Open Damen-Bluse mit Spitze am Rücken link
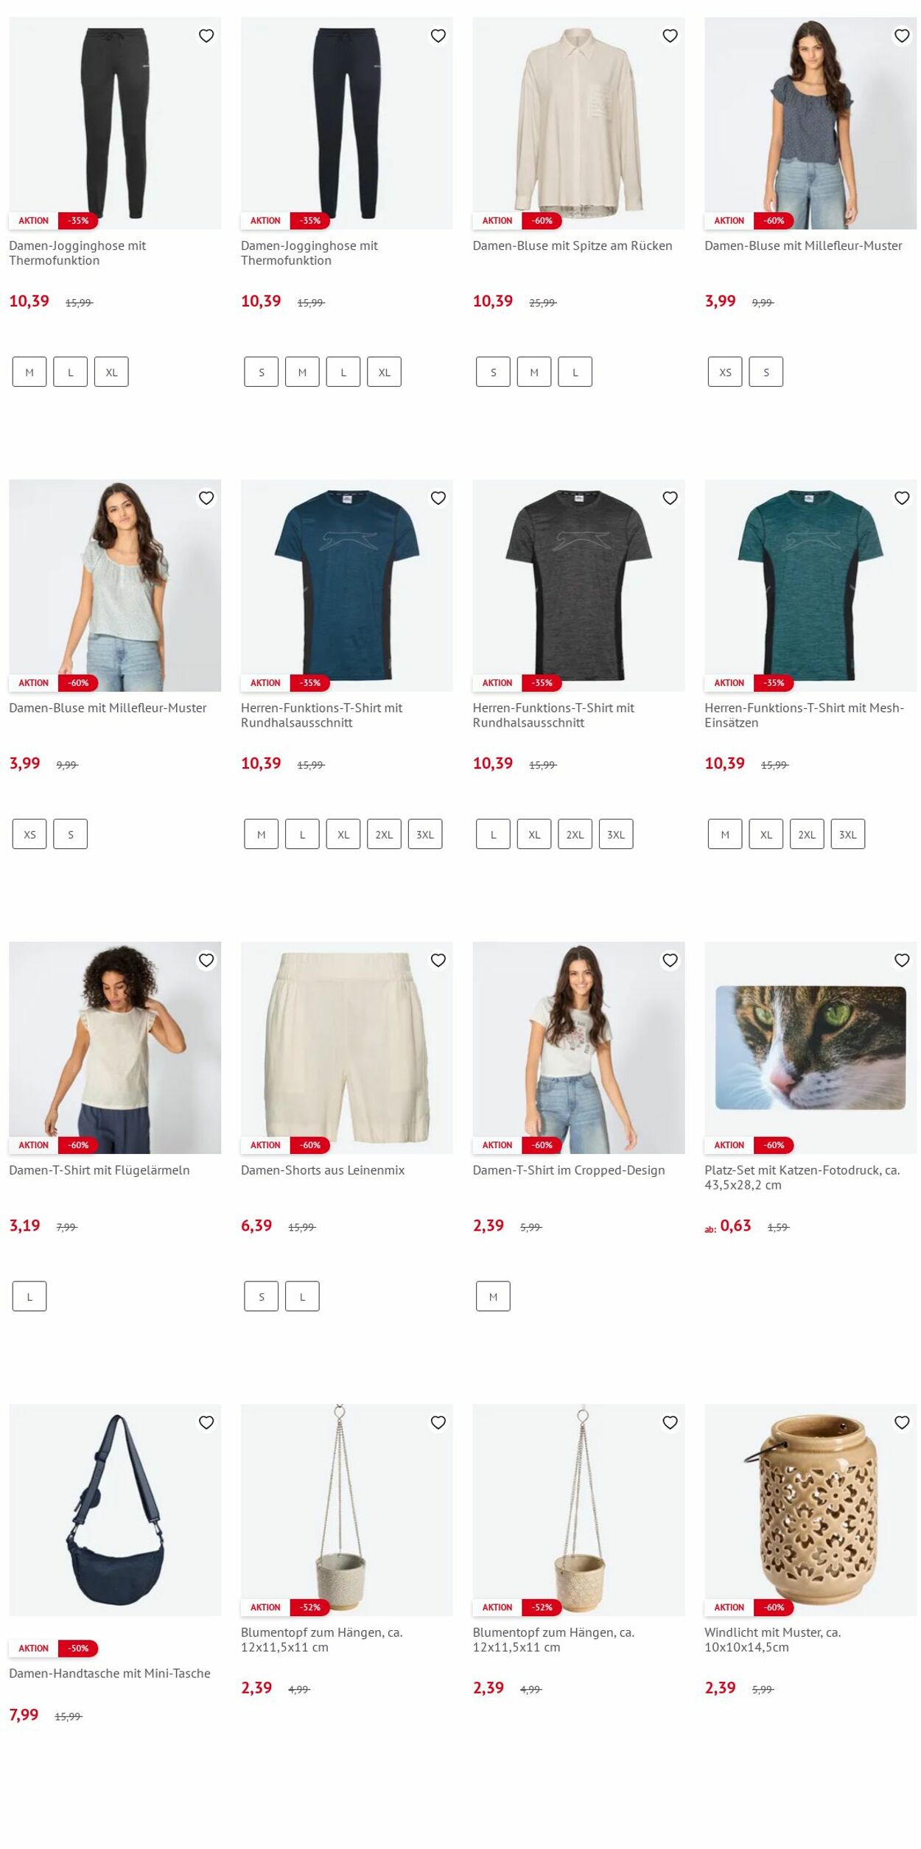Viewport: 921px width, 1849px height. (572, 245)
